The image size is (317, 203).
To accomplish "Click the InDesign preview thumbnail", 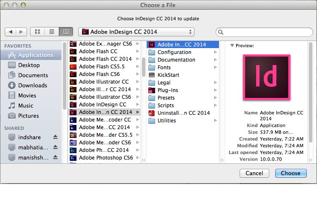I will [x=267, y=77].
